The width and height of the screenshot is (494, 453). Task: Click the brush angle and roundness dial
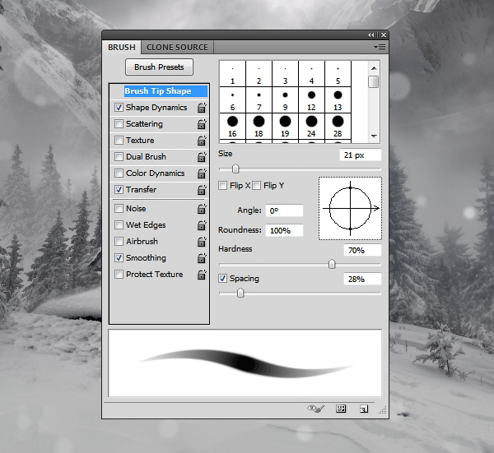pos(351,208)
